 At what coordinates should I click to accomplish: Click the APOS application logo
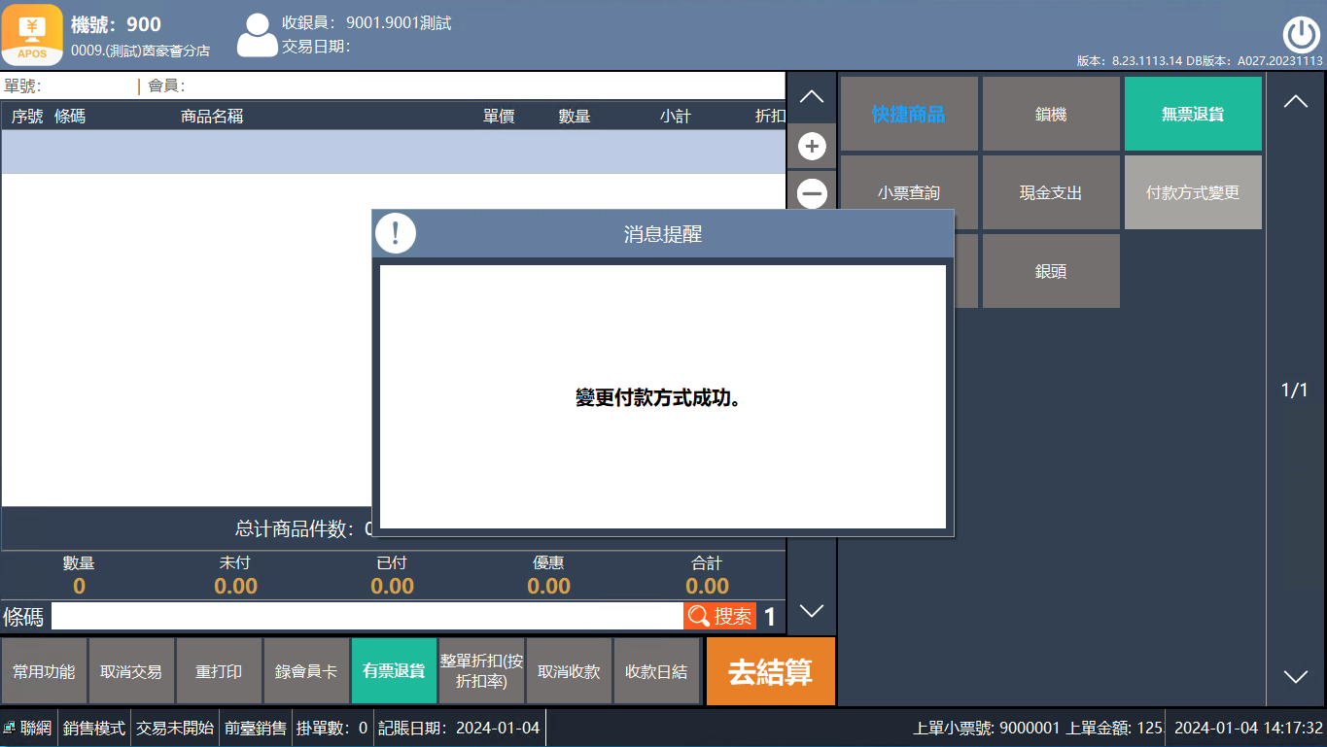coord(32,35)
